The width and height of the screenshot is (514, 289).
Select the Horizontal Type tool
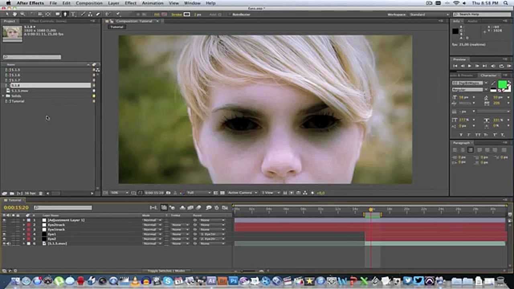pyautogui.click(x=73, y=14)
